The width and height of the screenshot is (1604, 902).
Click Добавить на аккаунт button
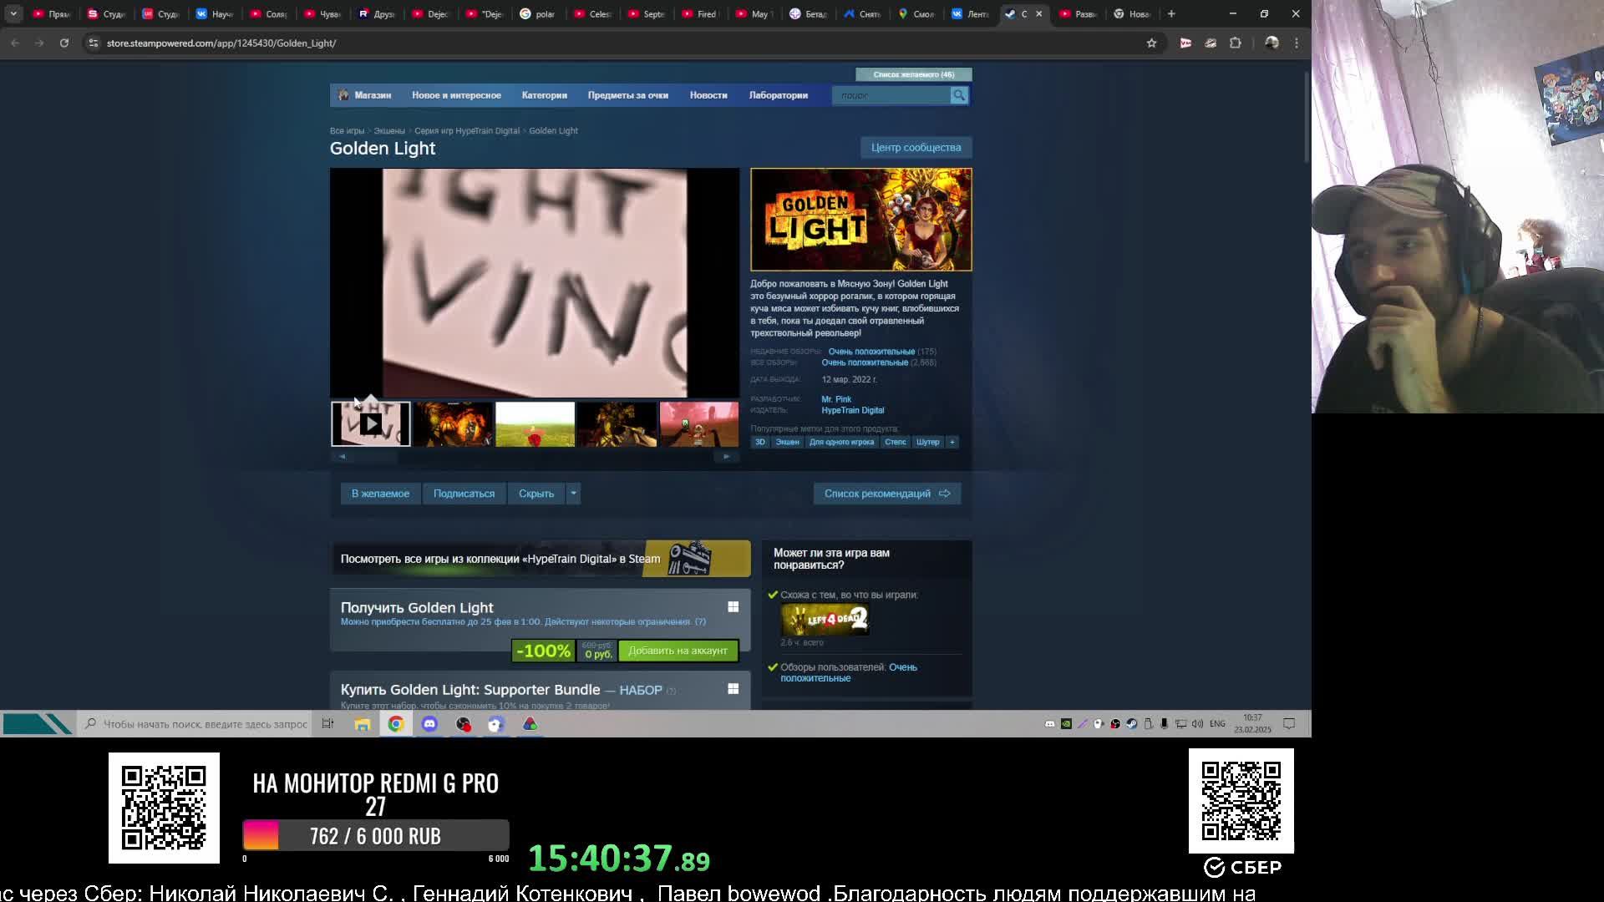pos(678,651)
